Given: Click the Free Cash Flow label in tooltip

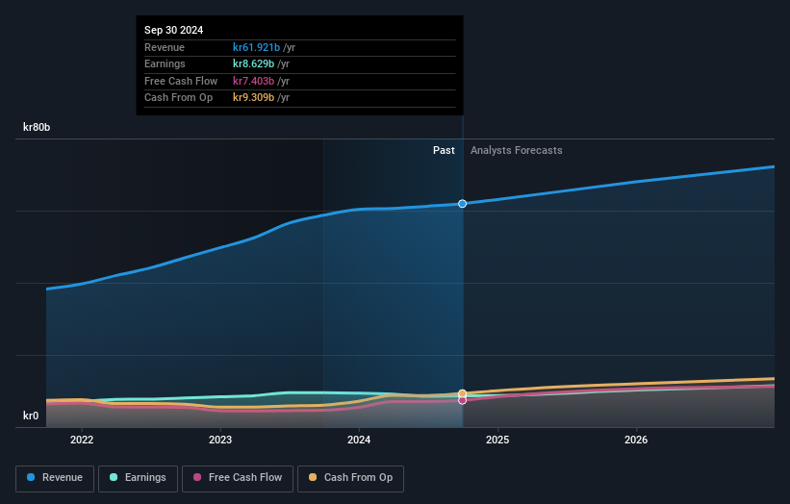Looking at the screenshot, I should click(181, 81).
